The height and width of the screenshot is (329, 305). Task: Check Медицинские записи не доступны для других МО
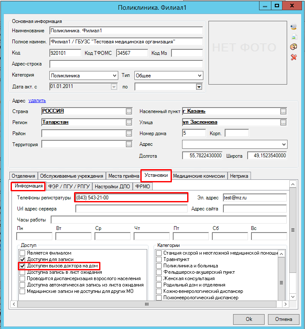23,291
